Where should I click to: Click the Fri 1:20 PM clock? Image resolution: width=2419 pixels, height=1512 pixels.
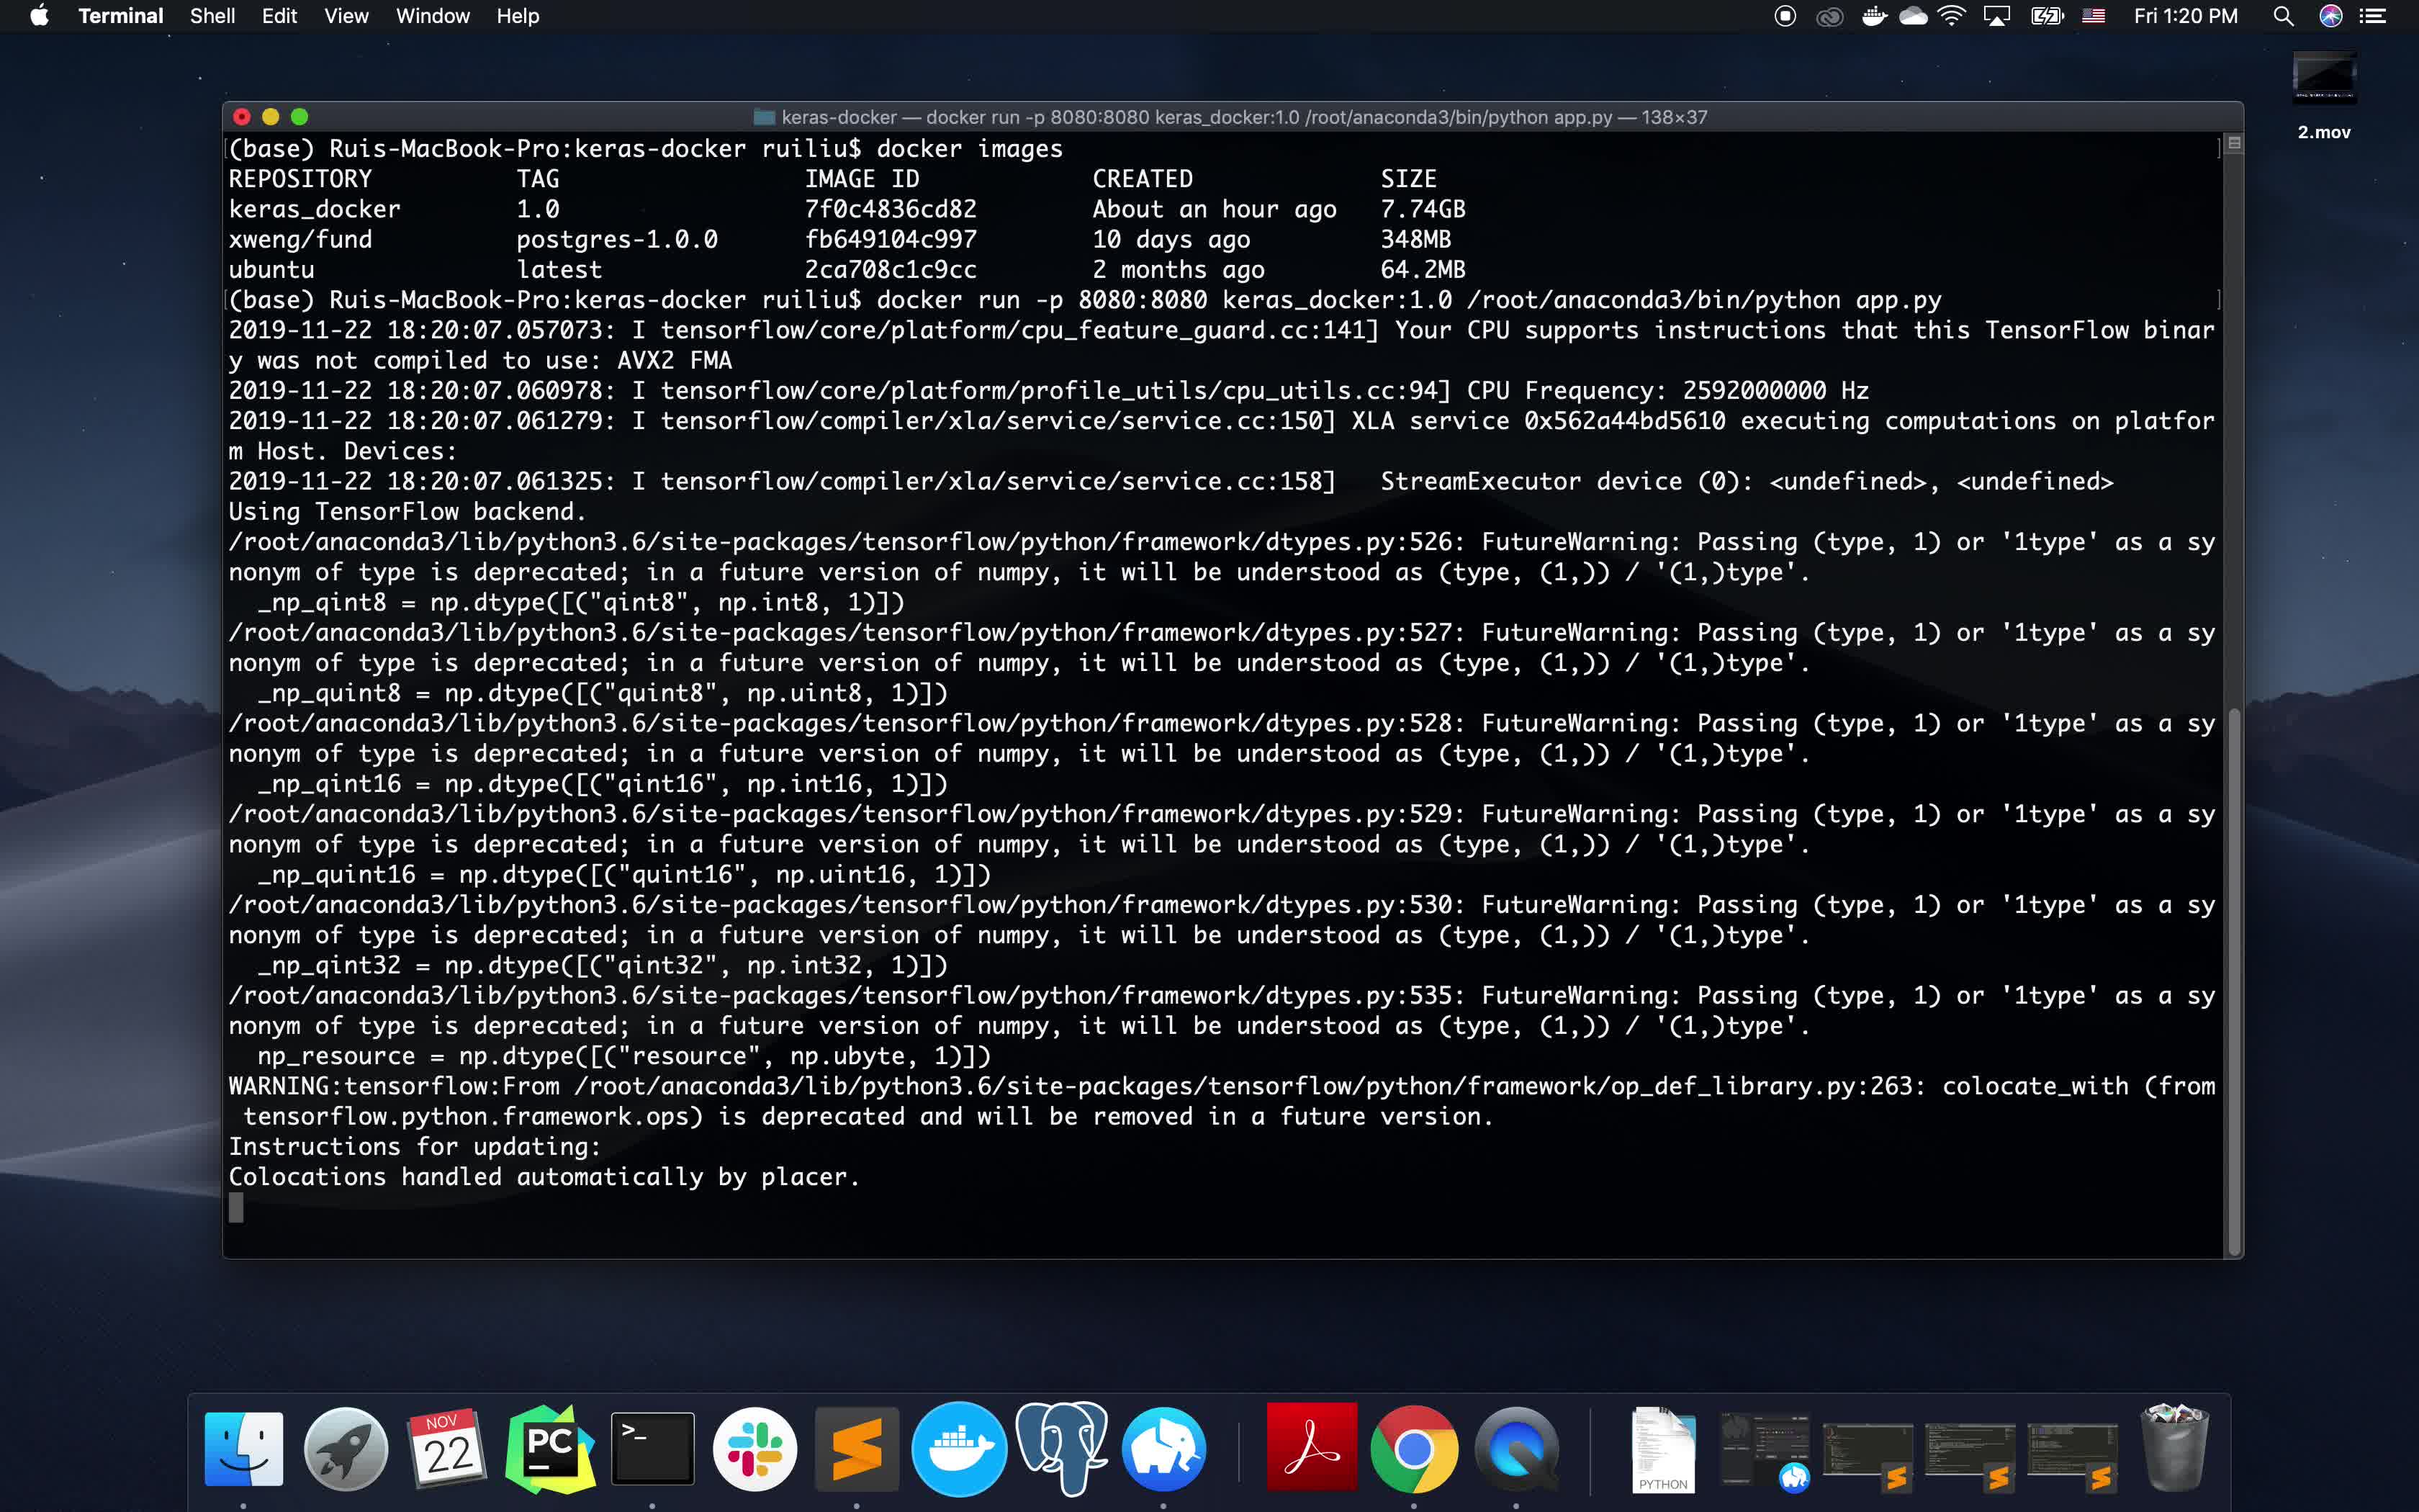coord(2185,16)
